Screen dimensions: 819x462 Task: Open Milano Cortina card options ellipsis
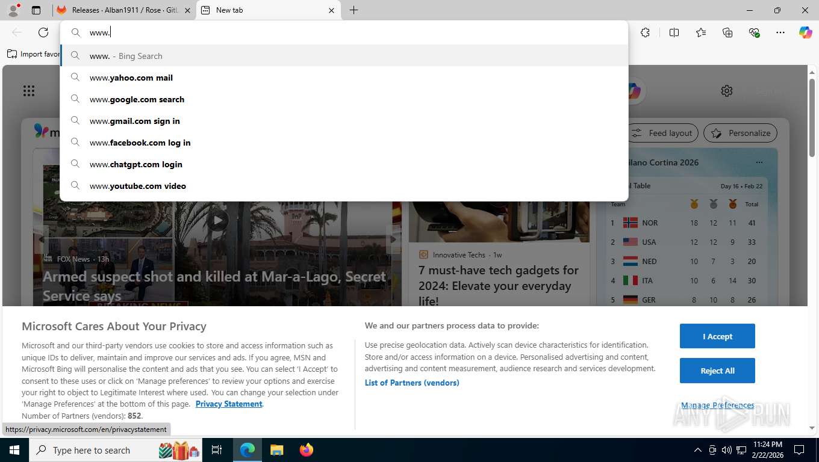coord(759,162)
